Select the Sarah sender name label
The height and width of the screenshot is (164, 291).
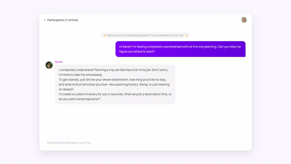coord(59,62)
